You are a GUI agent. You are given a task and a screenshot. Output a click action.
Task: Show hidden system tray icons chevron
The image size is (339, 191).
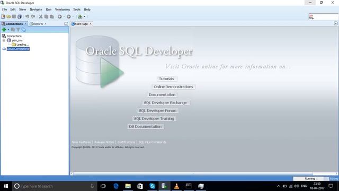click(x=279, y=186)
